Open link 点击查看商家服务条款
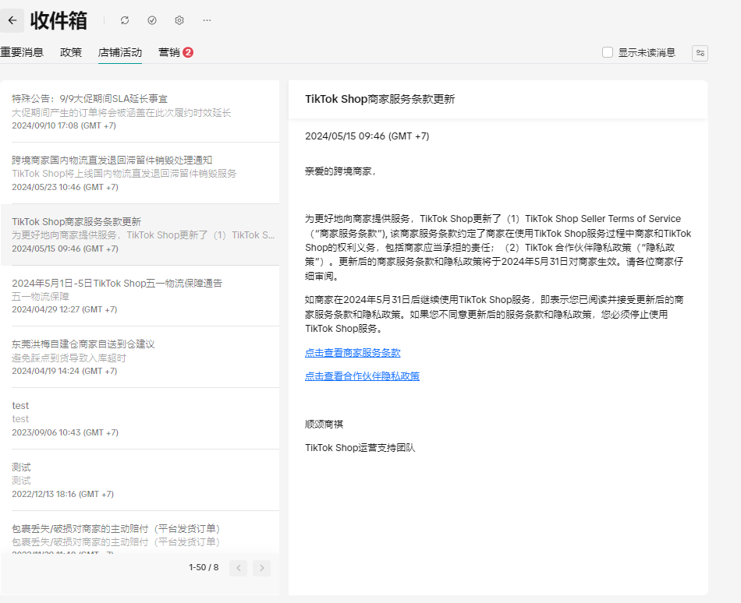The height and width of the screenshot is (603, 741). click(x=353, y=353)
